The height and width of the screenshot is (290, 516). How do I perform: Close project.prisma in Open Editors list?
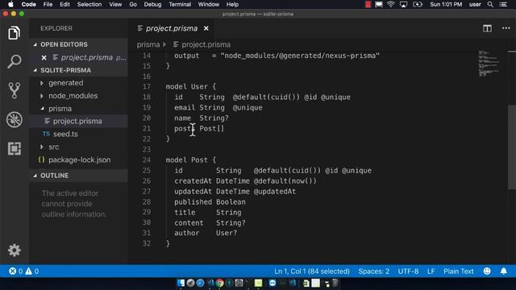pyautogui.click(x=44, y=57)
